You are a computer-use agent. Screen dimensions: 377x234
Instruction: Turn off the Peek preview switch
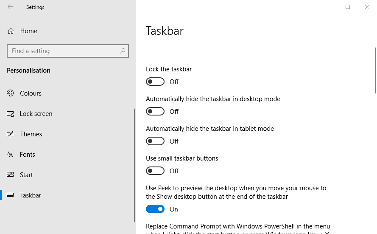[x=155, y=209]
